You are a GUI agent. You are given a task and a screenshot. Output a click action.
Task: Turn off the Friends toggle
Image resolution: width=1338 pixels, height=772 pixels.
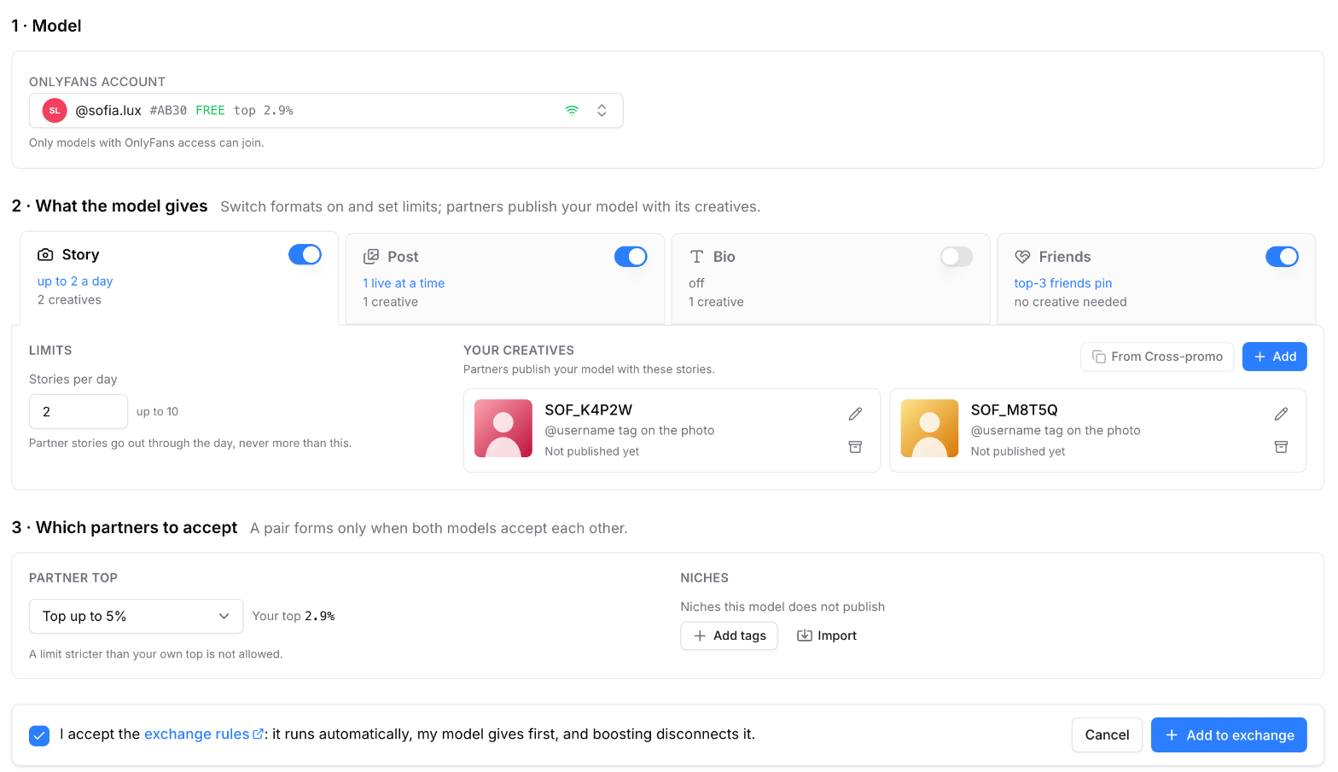[x=1282, y=257]
